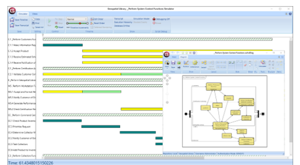This screenshot has height=165, width=300.
Task: Click Perform Customers Functions node in diagram
Action: pos(214,87)
